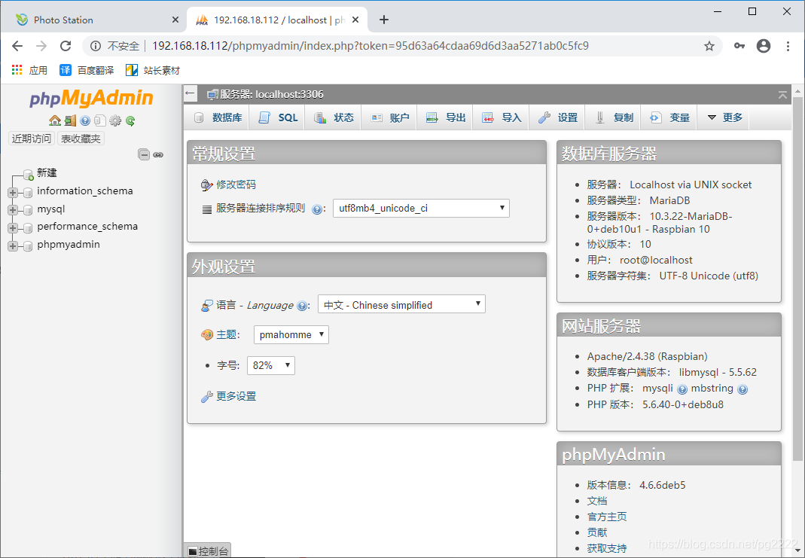Click the link-with-main-panel chain icon

point(158,154)
